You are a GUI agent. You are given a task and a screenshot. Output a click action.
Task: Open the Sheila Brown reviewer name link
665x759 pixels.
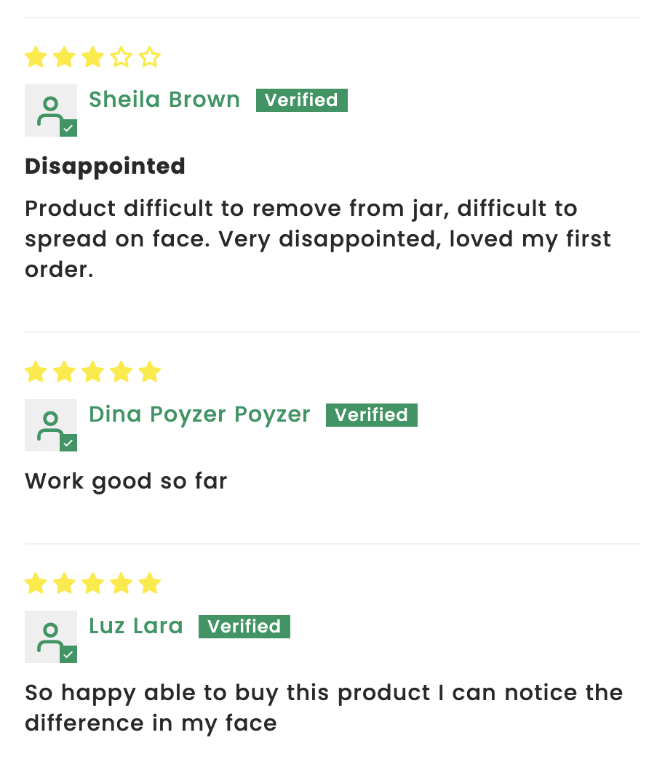[x=164, y=99]
